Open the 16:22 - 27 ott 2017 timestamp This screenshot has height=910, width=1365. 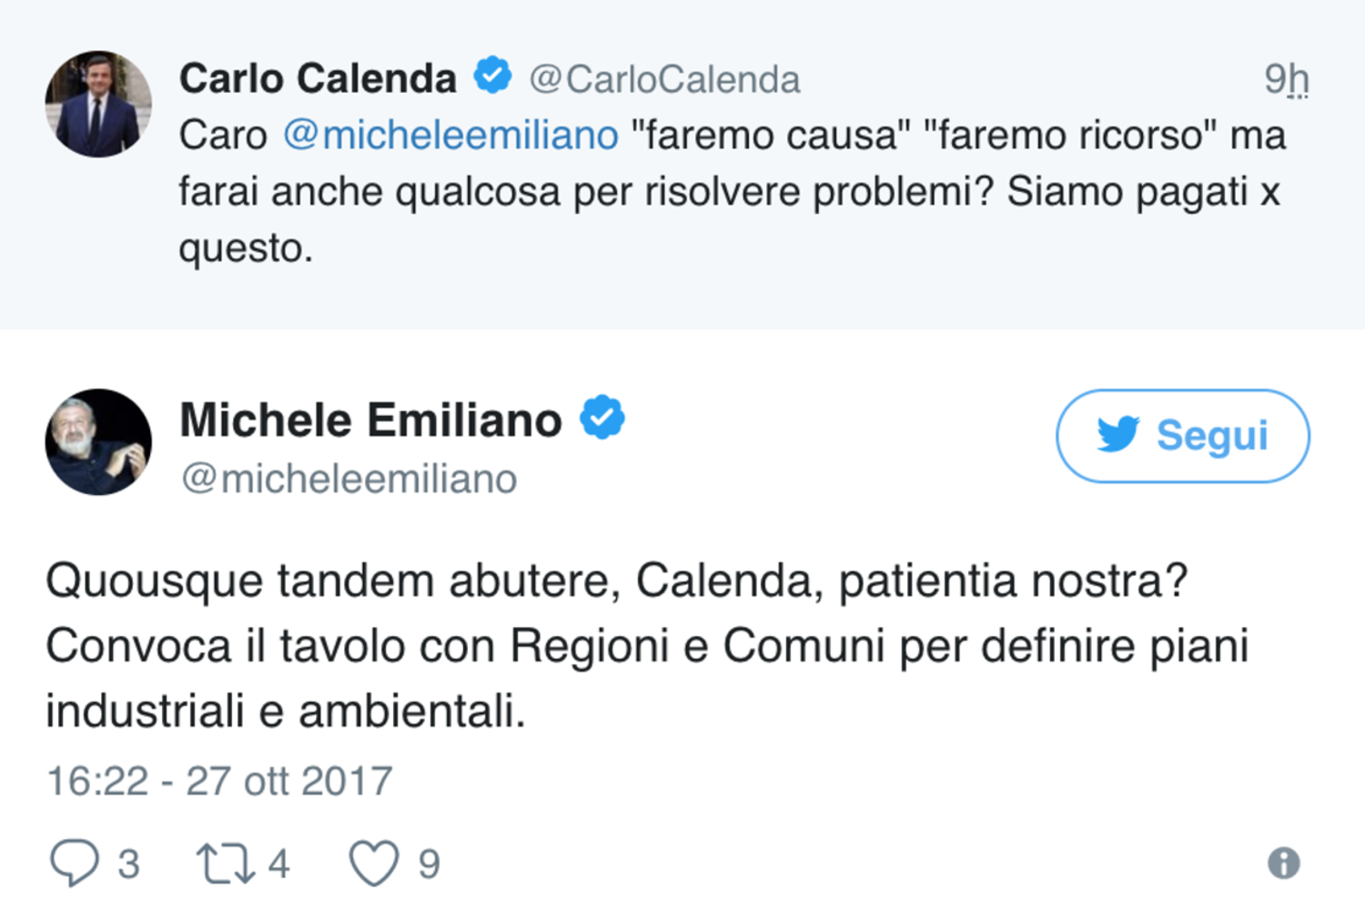[219, 781]
